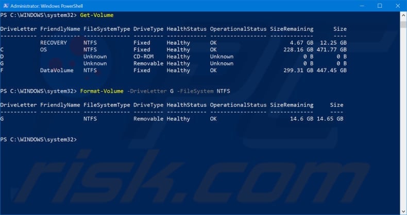Click 'FileSystemType' header in first table

coord(107,29)
